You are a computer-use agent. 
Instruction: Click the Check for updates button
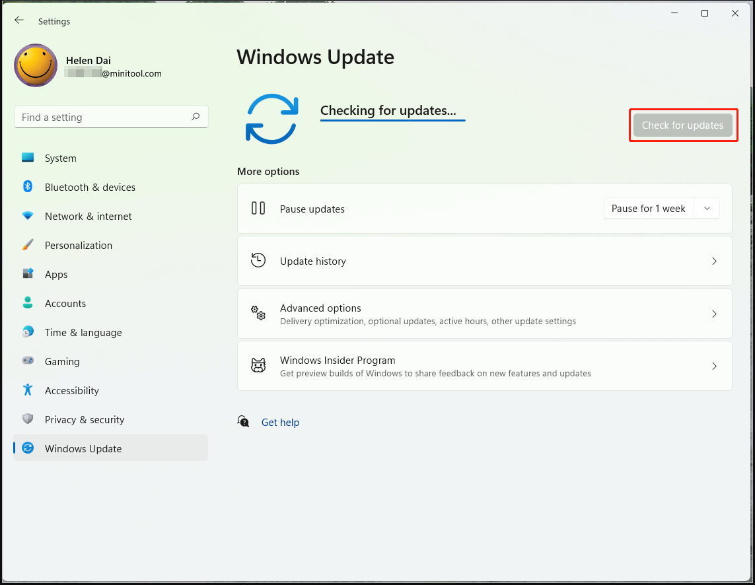tap(683, 125)
